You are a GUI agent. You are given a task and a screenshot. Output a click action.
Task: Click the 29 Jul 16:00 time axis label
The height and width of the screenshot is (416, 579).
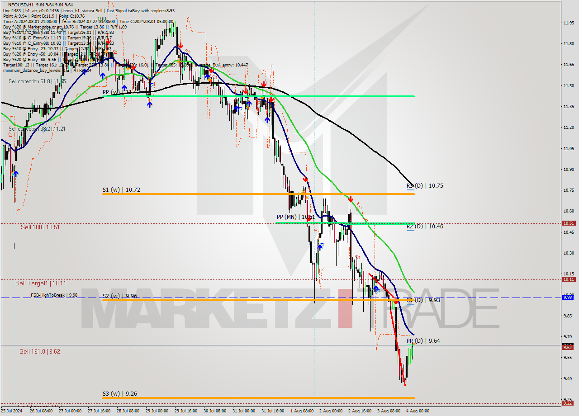click(x=185, y=411)
